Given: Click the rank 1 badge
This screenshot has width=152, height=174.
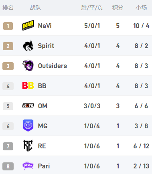Looking at the screenshot, I should (8, 26).
